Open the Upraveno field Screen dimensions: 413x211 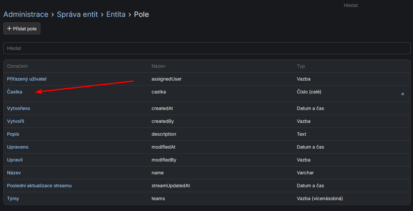[x=18, y=147]
